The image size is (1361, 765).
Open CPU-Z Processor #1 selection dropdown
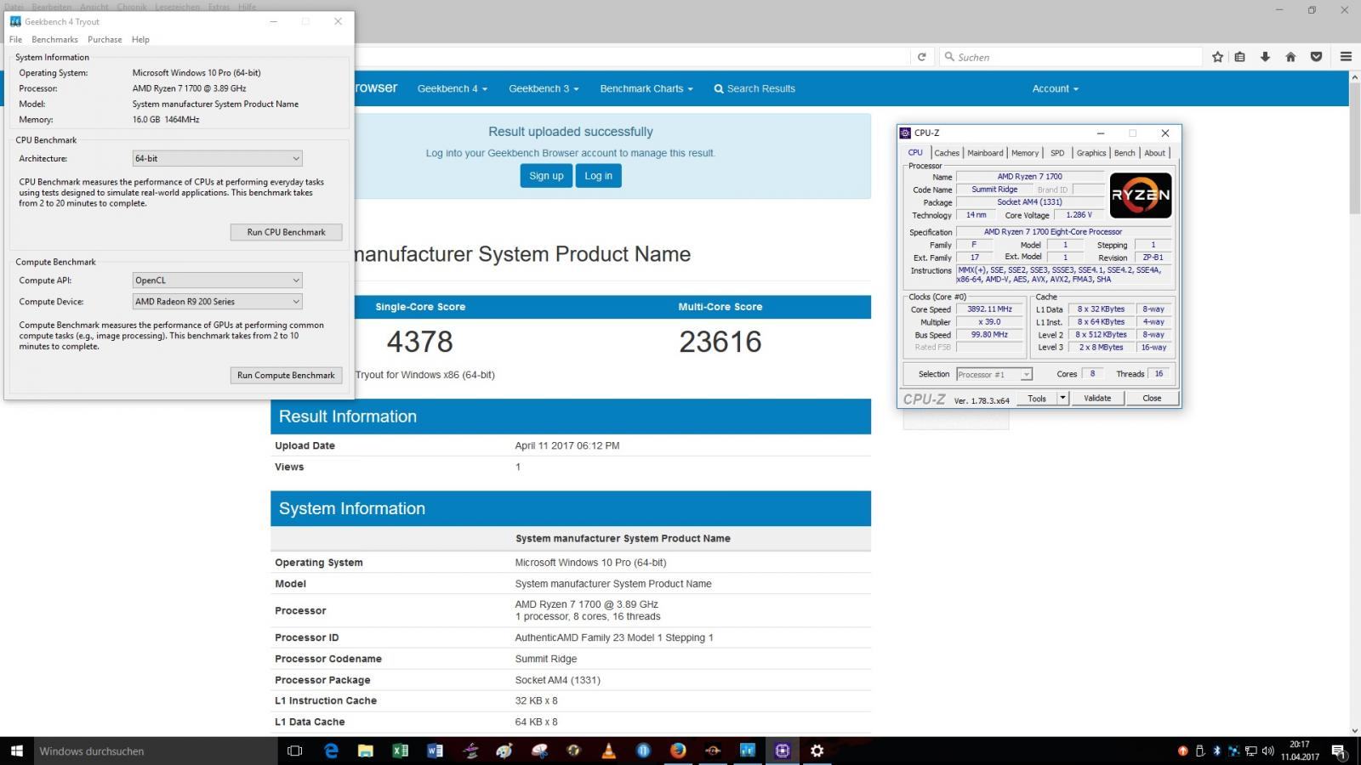point(994,374)
